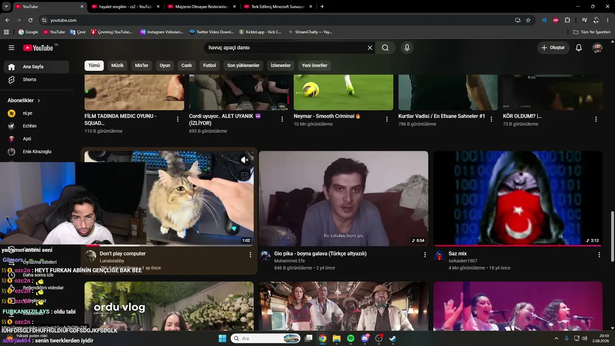Play the Saz mix video thumbnail
The height and width of the screenshot is (346, 615).
518,198
